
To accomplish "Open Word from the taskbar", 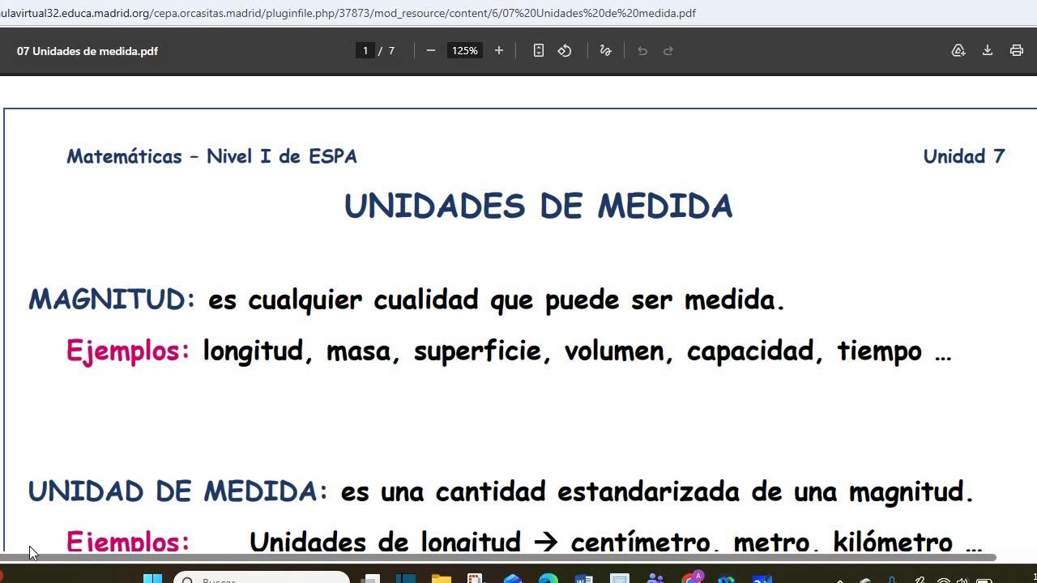I will pyautogui.click(x=584, y=578).
